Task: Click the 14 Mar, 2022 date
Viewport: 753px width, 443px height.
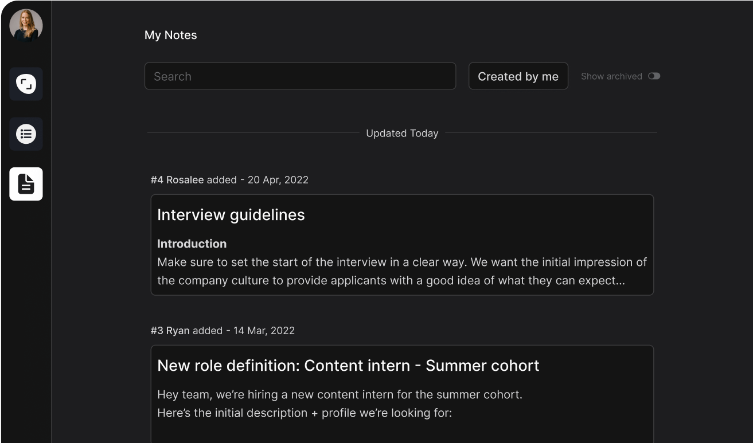Action: click(264, 331)
